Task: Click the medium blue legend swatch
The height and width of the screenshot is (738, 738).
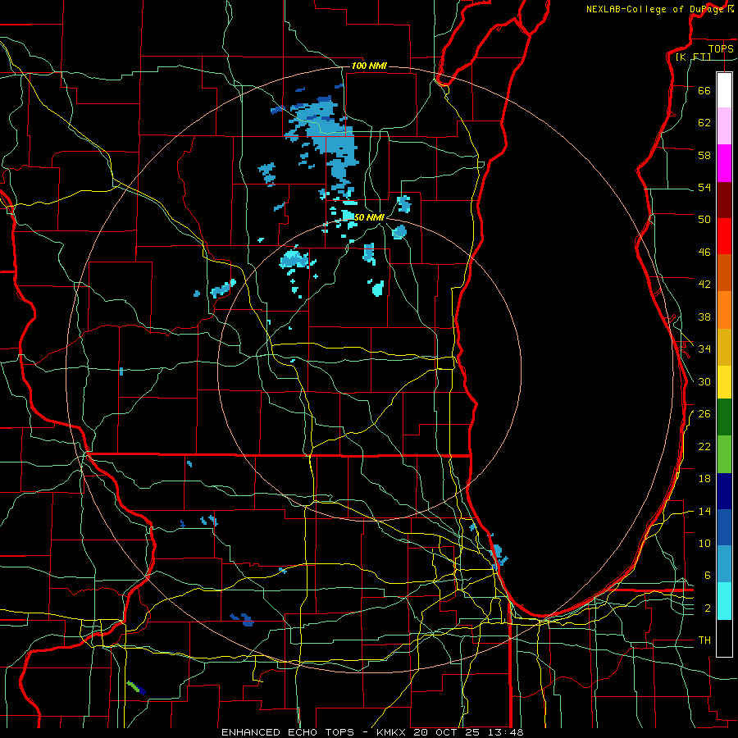Action: coord(724,527)
